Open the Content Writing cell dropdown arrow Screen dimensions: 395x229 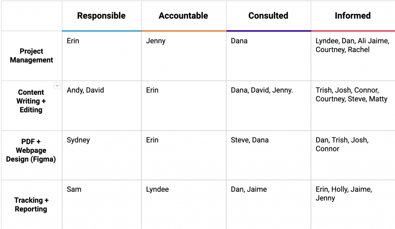57,86
